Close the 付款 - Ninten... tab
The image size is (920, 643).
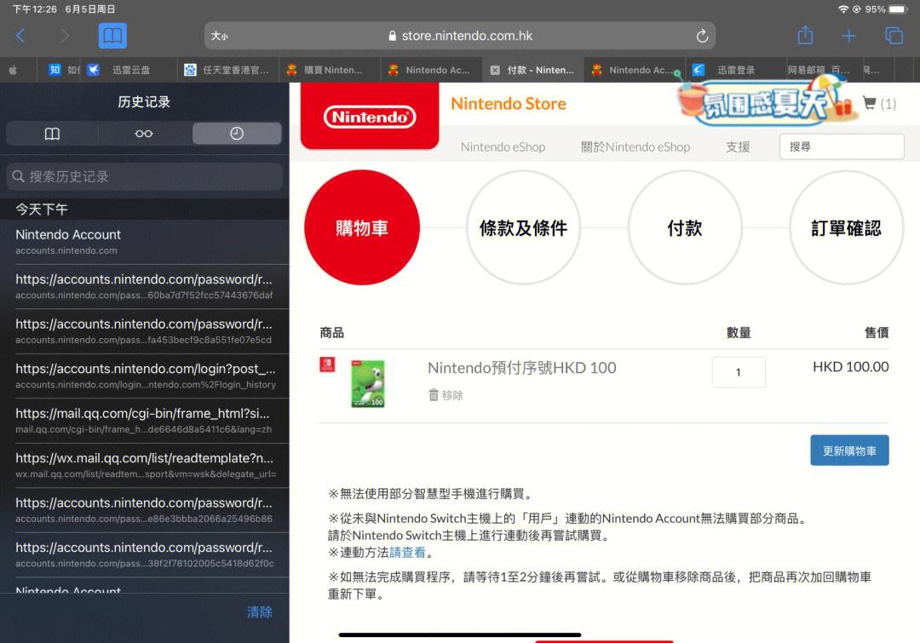coord(495,71)
